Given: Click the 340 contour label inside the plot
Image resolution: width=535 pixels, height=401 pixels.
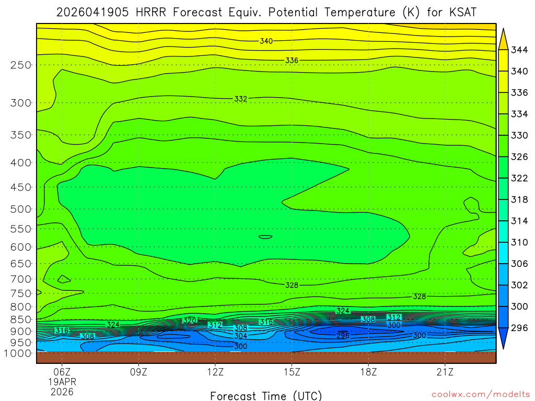Looking at the screenshot, I should (266, 41).
